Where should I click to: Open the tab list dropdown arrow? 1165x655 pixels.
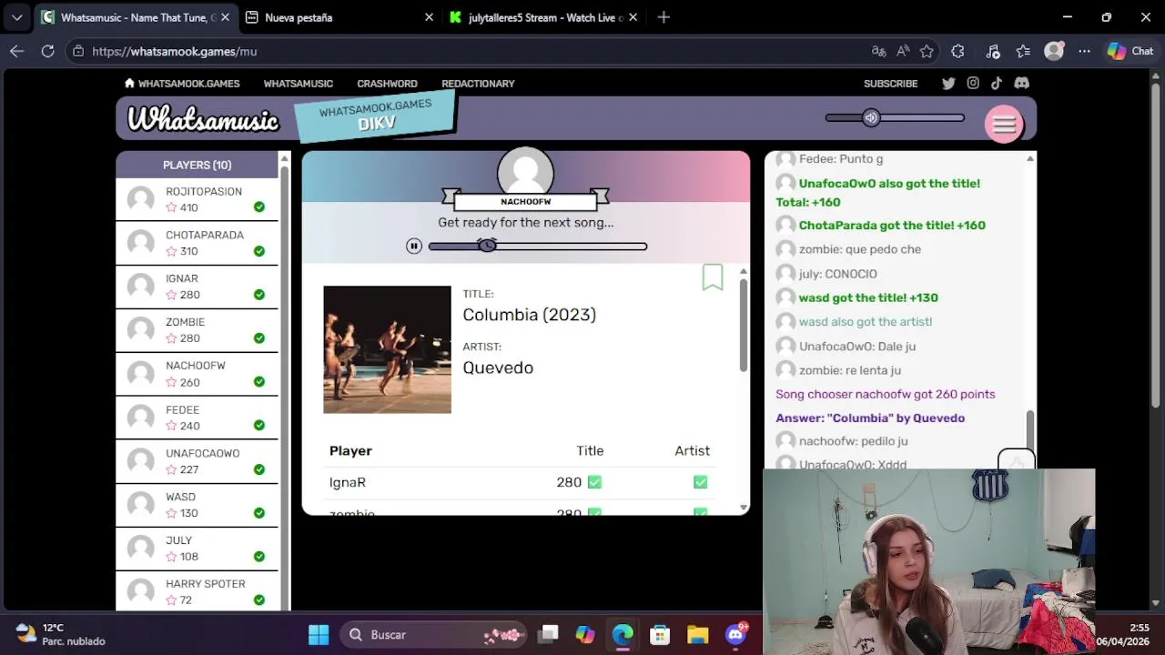click(x=16, y=17)
